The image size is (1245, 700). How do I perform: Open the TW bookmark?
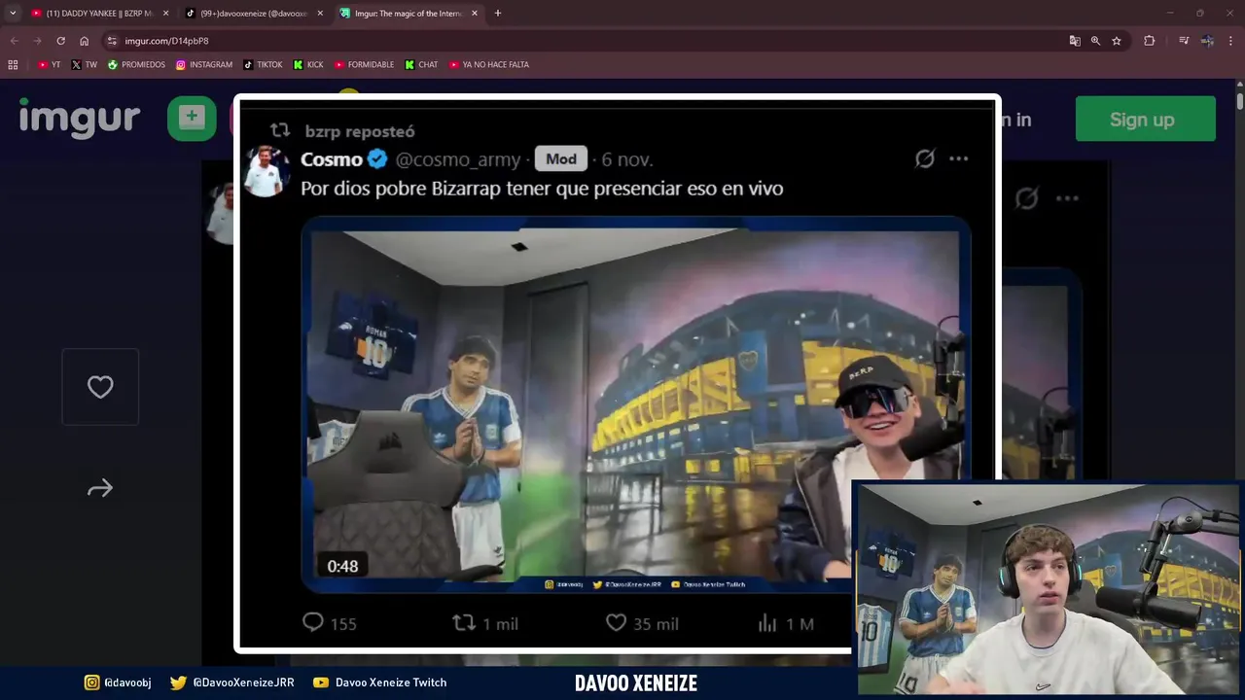click(x=85, y=65)
